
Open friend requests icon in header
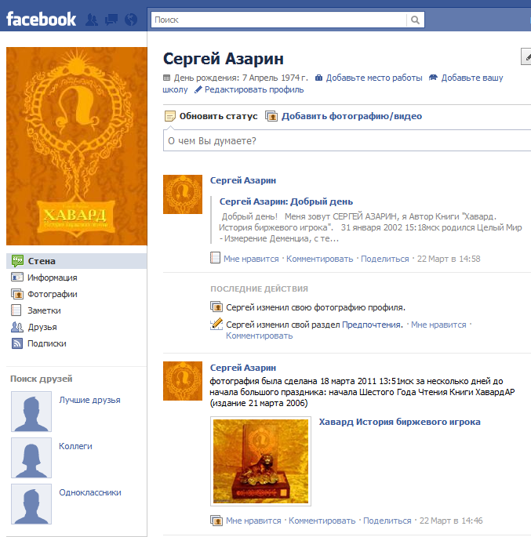(x=91, y=20)
